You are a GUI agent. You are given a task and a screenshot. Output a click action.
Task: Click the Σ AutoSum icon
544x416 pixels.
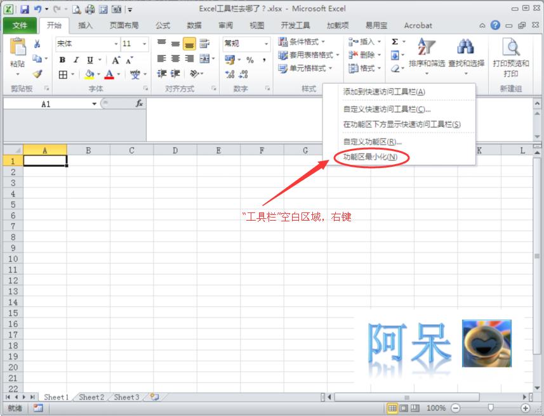[395, 40]
